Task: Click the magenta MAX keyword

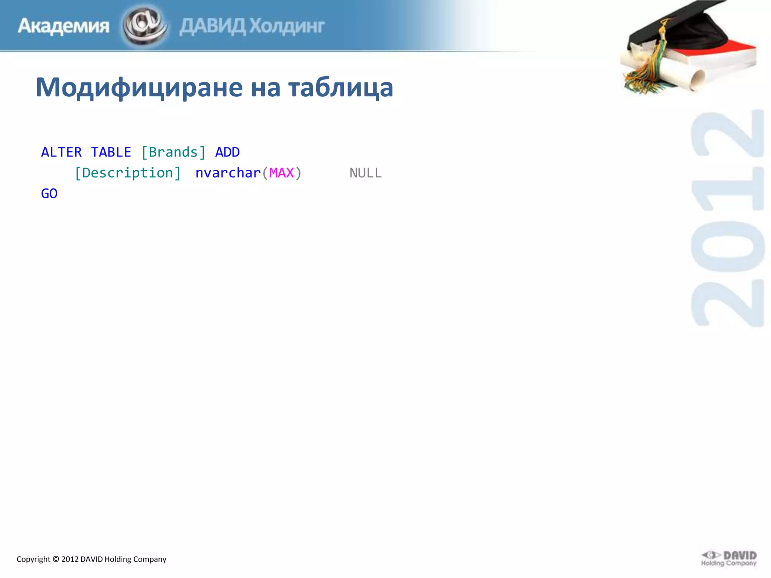Action: [x=281, y=173]
